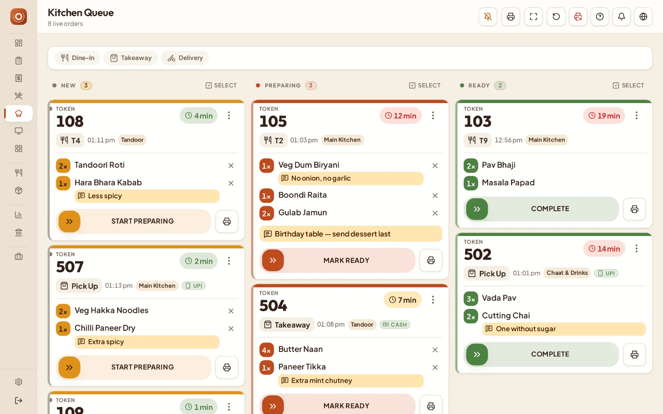Viewport: 663px width, 414px height.
Task: Print the ticket for token 105
Action: click(431, 260)
